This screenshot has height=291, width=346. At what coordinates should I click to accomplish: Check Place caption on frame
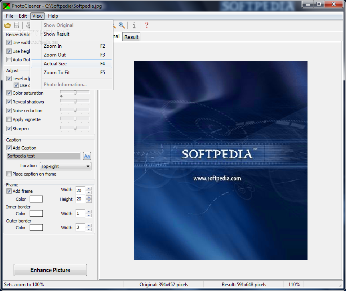[9, 174]
